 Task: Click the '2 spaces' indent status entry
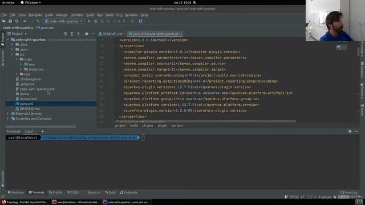pyautogui.click(x=325, y=197)
